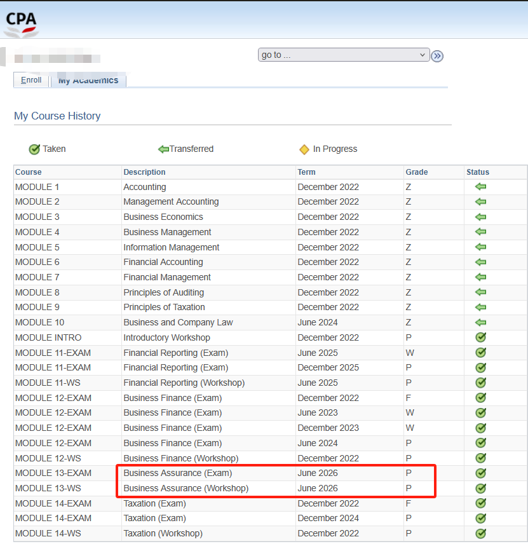528x551 pixels.
Task: Click 'December 2024' term for Taxation exam
Action: pyautogui.click(x=328, y=519)
